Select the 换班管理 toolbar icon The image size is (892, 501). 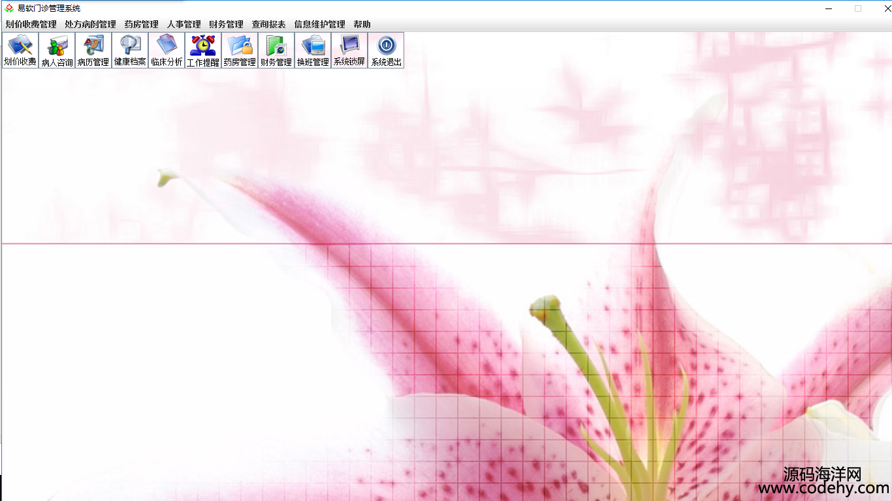(313, 50)
